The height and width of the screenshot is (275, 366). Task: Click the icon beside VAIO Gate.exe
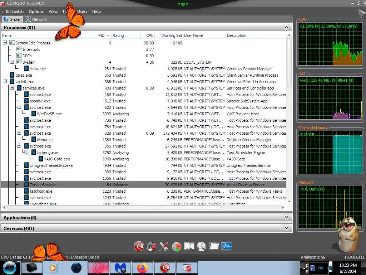pos(41,159)
